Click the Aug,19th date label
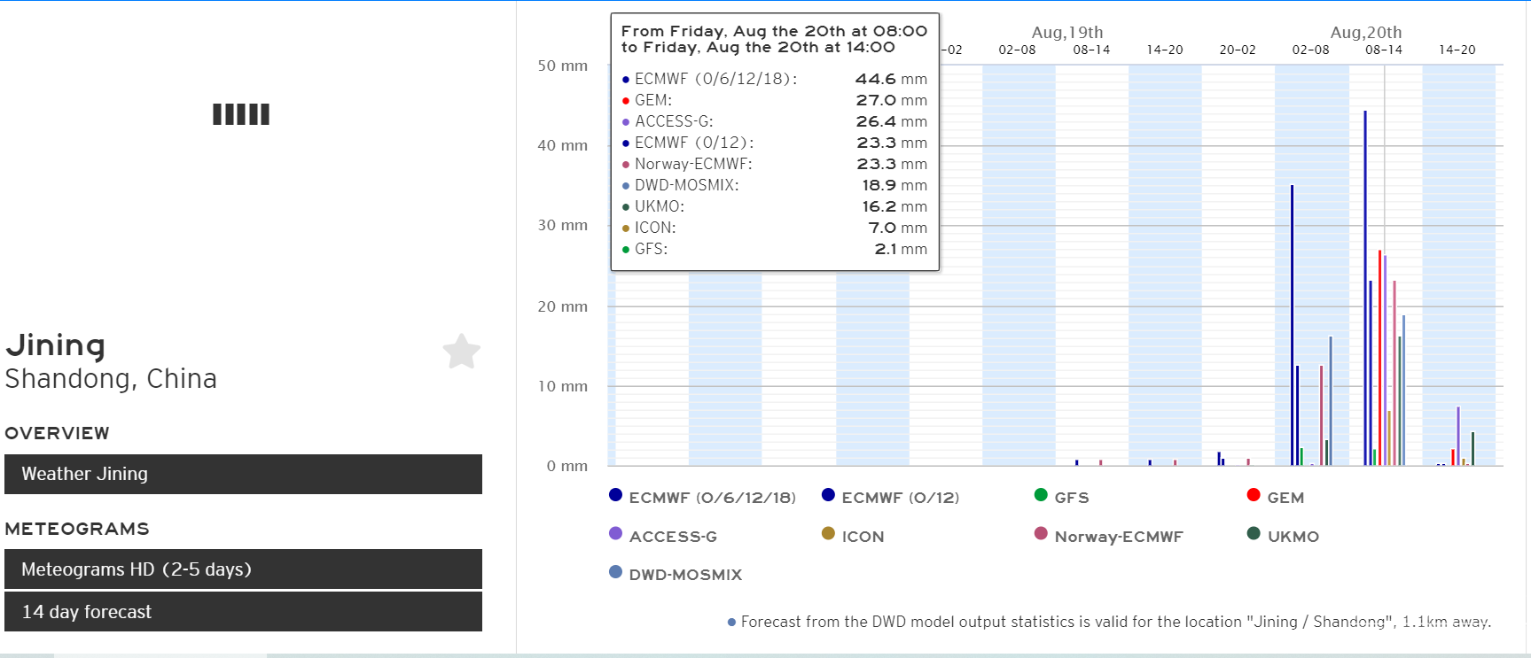This screenshot has height=658, width=1531. 1067,32
